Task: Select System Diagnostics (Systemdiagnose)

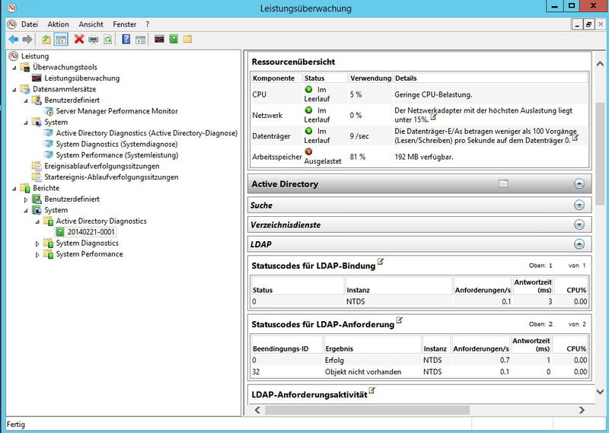Action: coord(116,144)
